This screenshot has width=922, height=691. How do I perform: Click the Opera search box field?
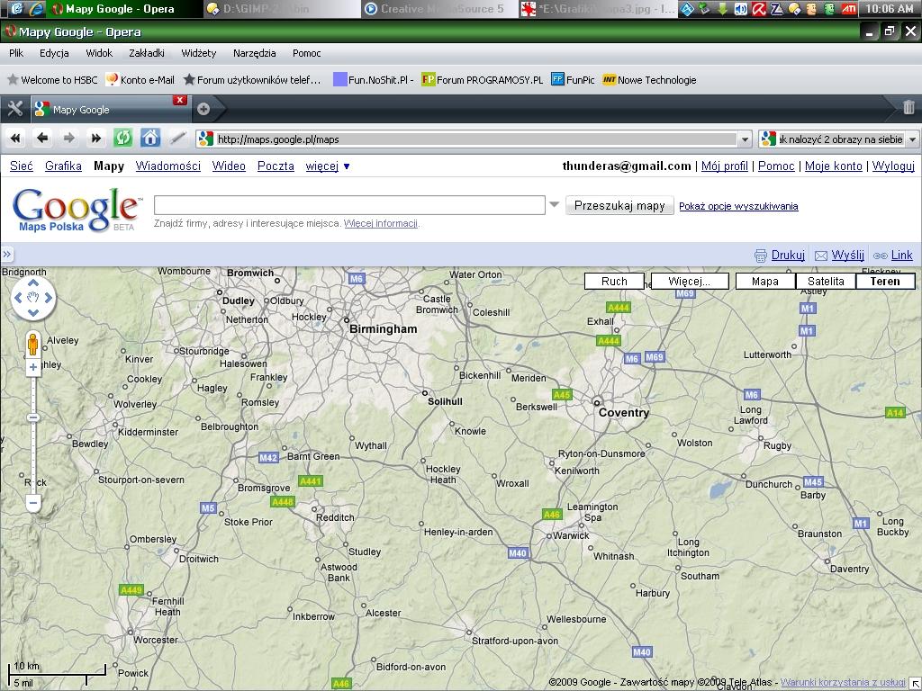point(840,139)
